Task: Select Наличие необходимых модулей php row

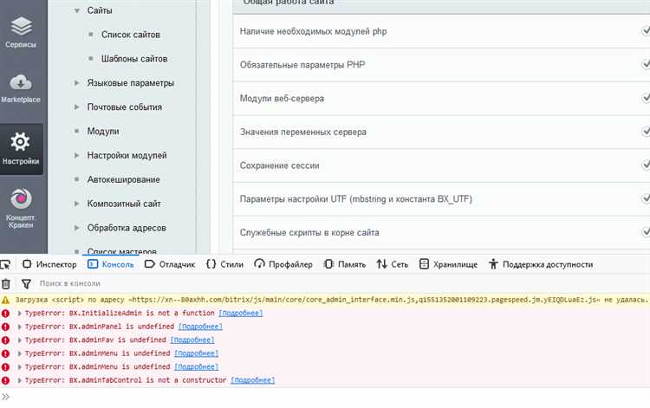Action: point(441,31)
